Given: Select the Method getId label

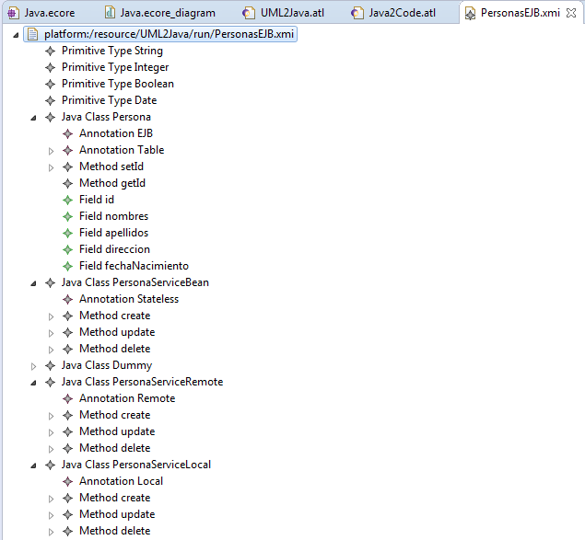Looking at the screenshot, I should point(112,183).
